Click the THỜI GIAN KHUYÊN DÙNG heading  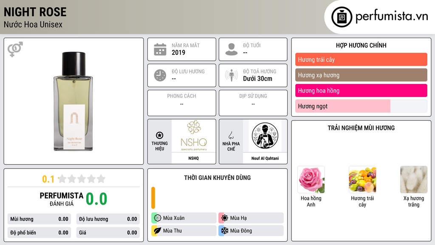pos(217,178)
